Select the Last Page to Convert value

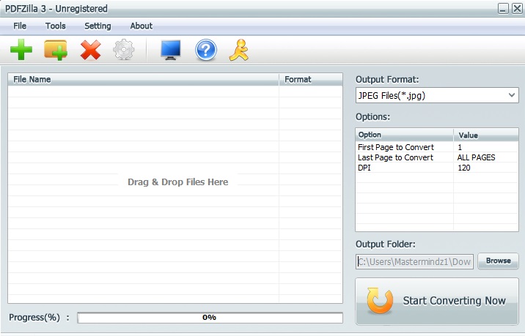coord(476,157)
